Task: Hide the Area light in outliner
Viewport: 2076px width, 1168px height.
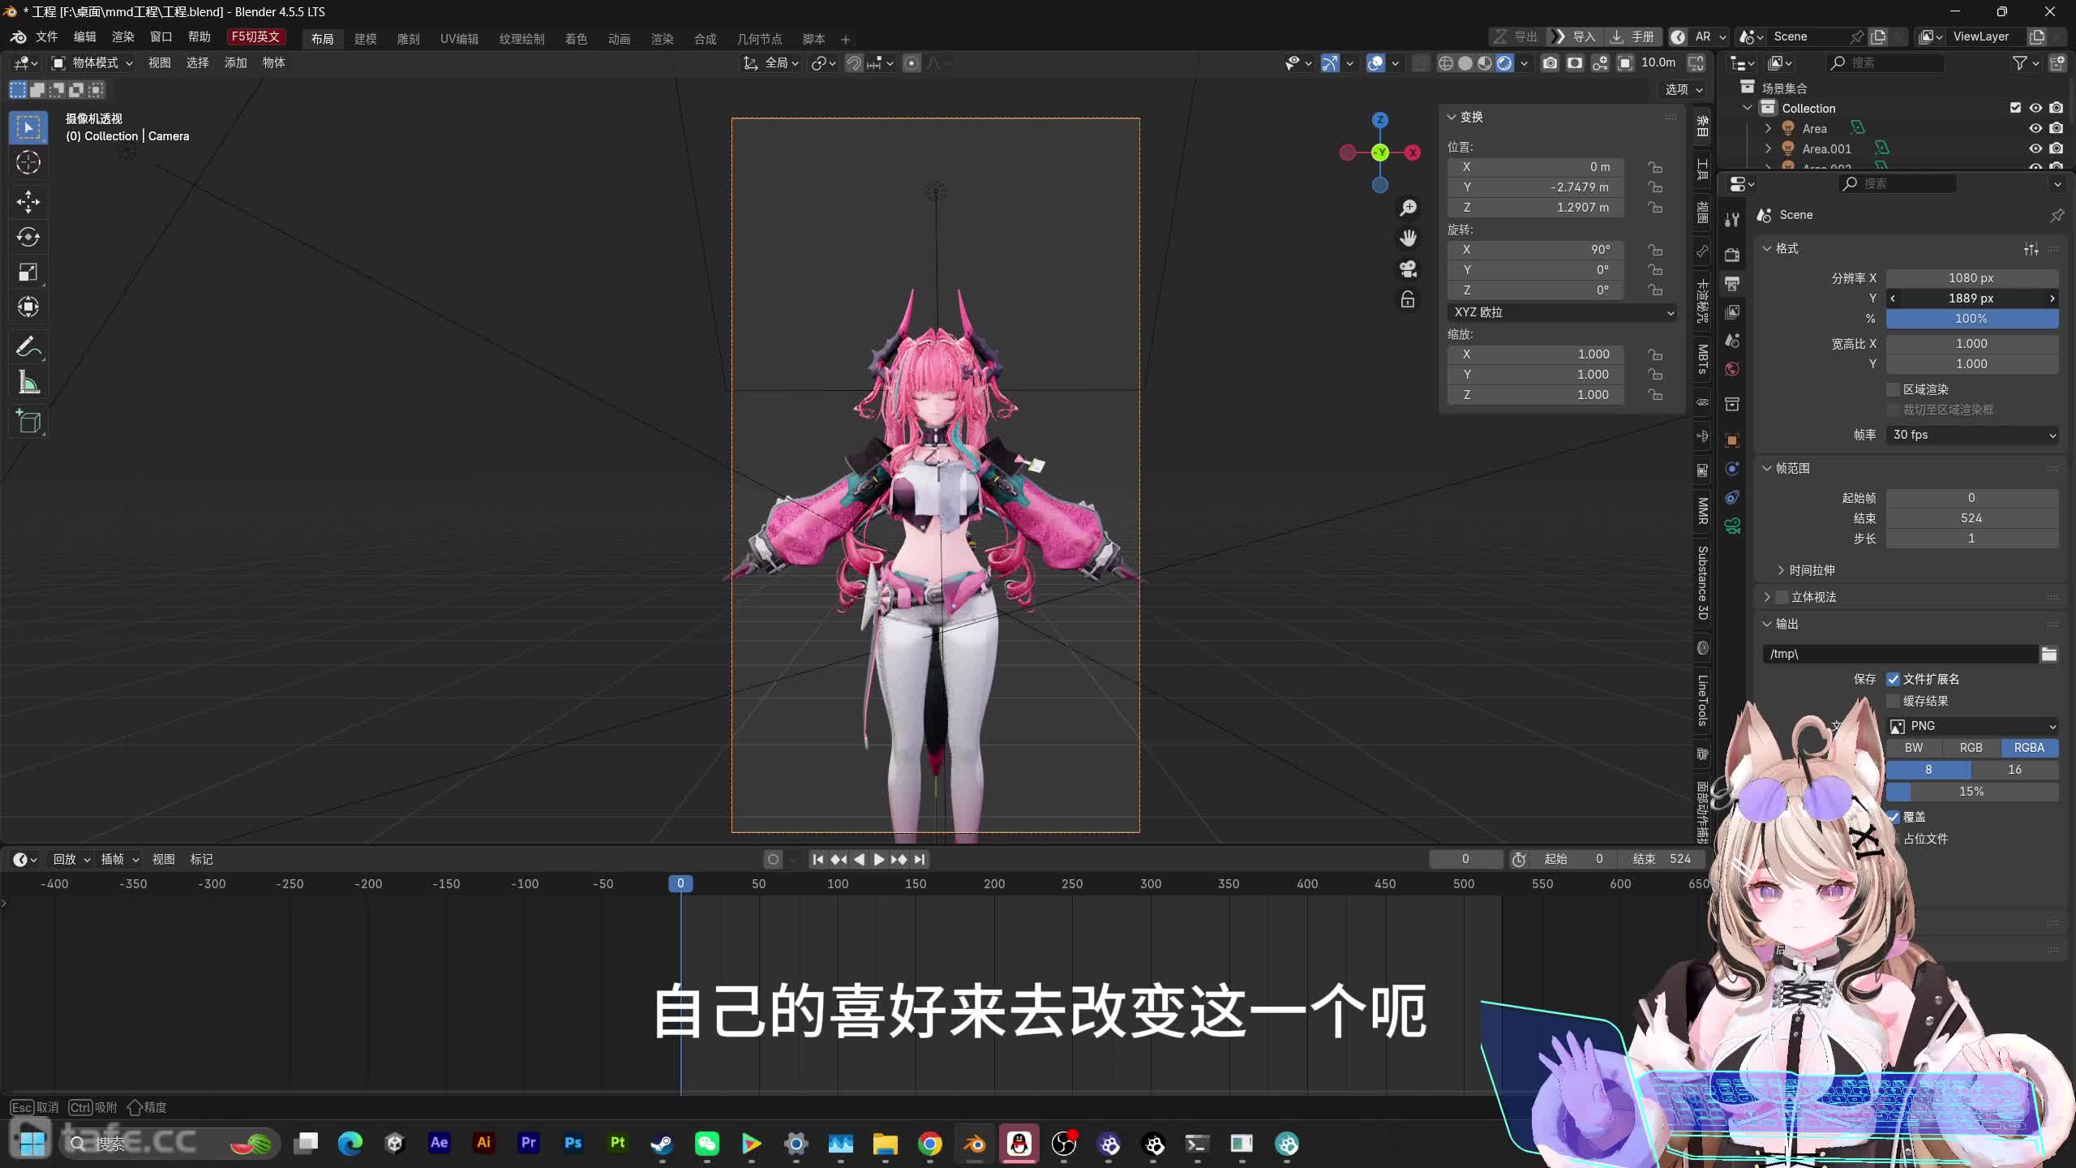Action: tap(2035, 128)
